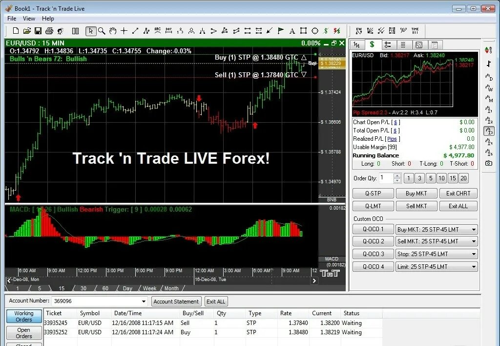Viewport: 500px width, 346px height.
Task: Click the Q-LMT button
Action: coord(373,206)
